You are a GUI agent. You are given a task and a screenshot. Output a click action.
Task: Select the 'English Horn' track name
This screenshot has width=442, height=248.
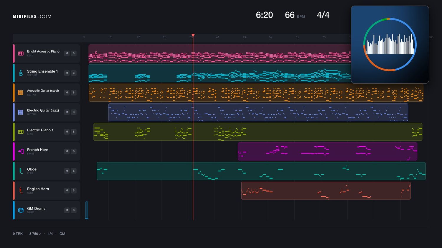coord(38,189)
